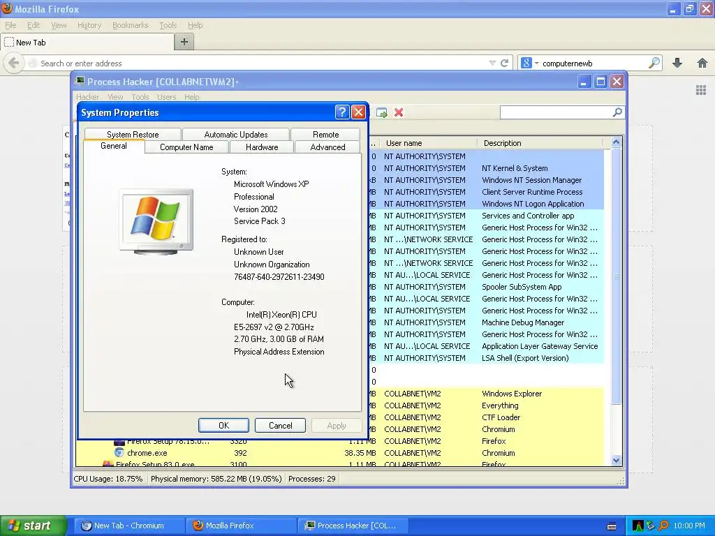Open the Firefox Help menu
The image size is (715, 536).
click(x=196, y=25)
